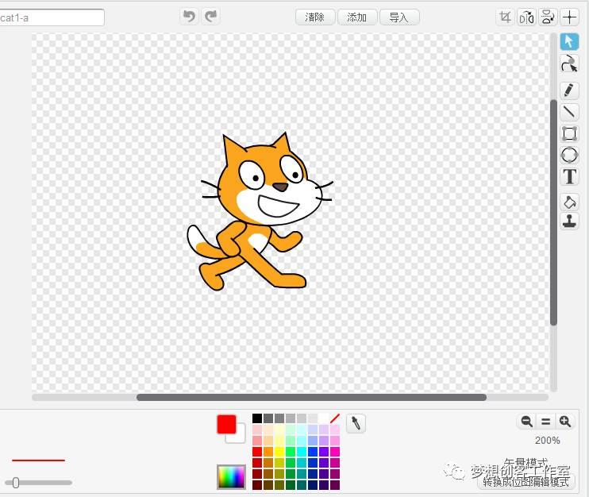Click the 添加 button

[357, 17]
